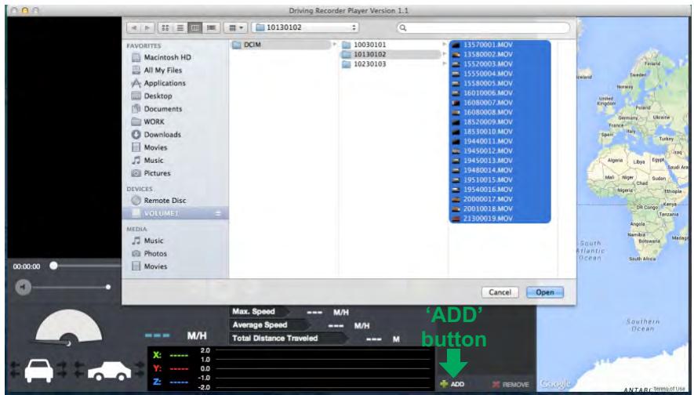Switch file dialog to cover flow view
Image resolution: width=694 pixels, height=395 pixels.
pos(211,28)
